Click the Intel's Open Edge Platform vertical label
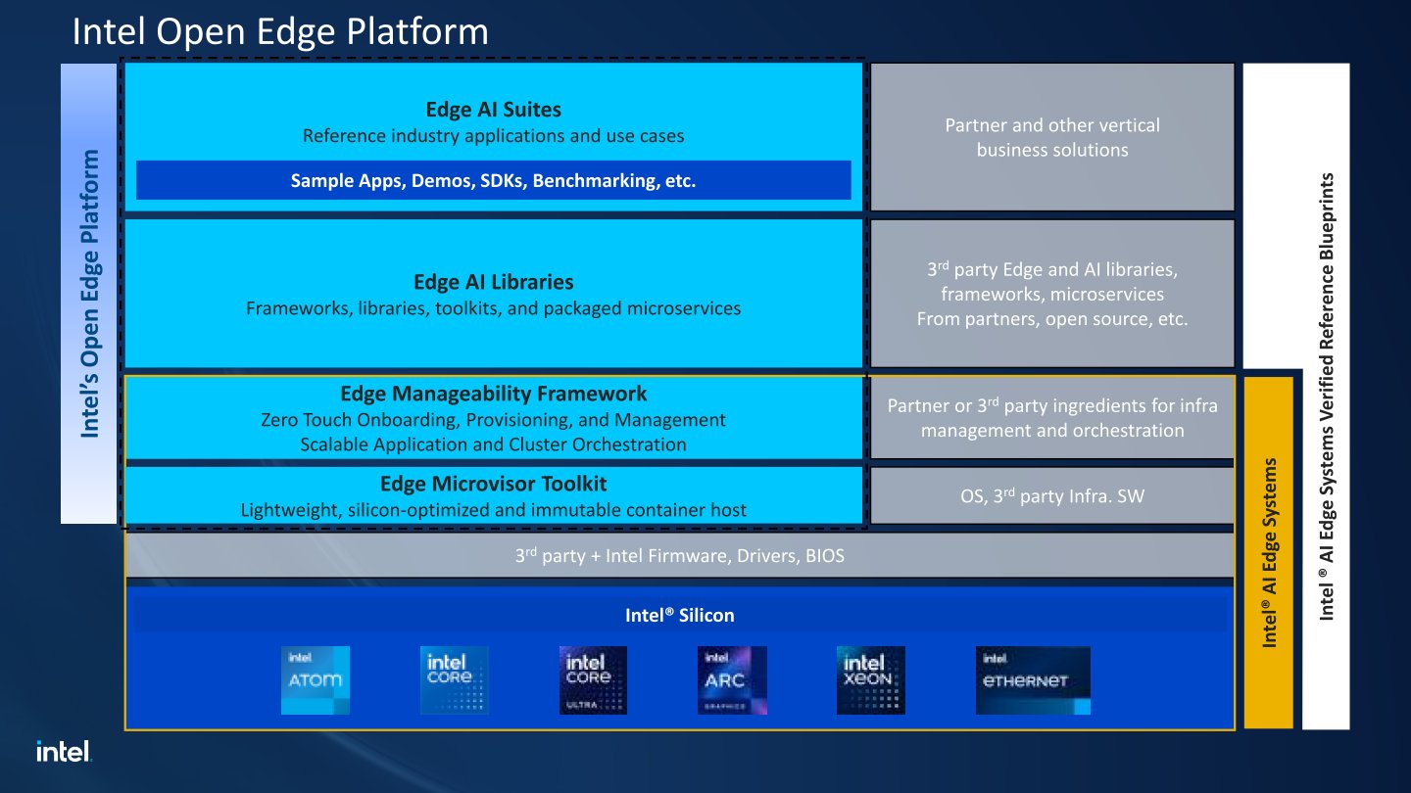Image resolution: width=1411 pixels, height=793 pixels. (x=89, y=293)
